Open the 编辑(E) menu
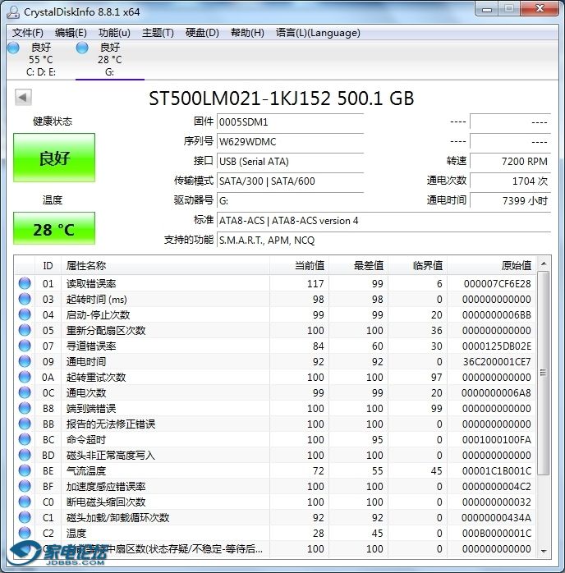Screen dimensions: 565x573 71,33
